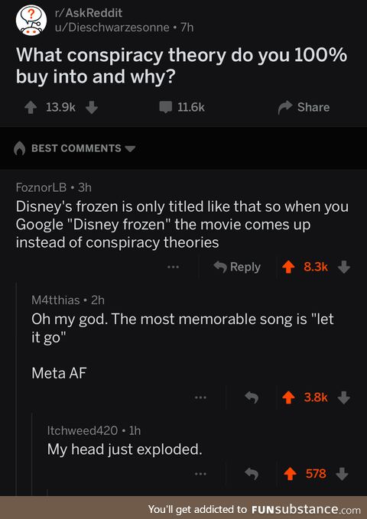Open FoznorLB's user profile

(x=41, y=187)
